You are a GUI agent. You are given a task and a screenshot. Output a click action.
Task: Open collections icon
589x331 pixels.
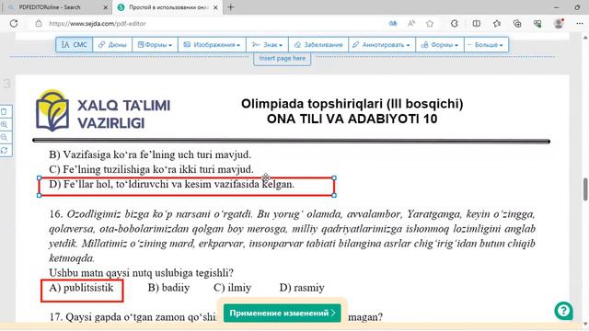(x=517, y=23)
